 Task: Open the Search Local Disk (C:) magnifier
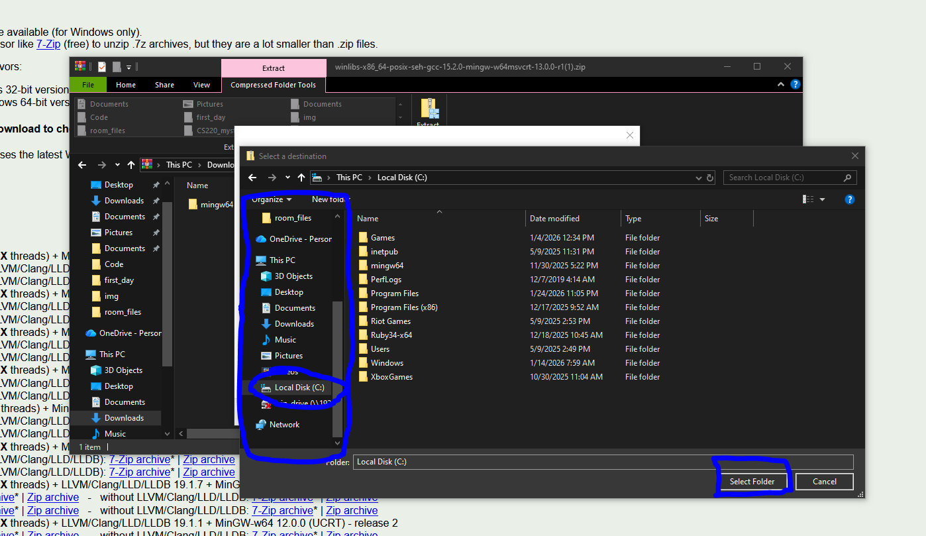(848, 177)
